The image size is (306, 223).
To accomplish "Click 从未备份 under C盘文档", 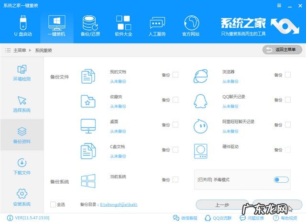I will click(118, 156).
